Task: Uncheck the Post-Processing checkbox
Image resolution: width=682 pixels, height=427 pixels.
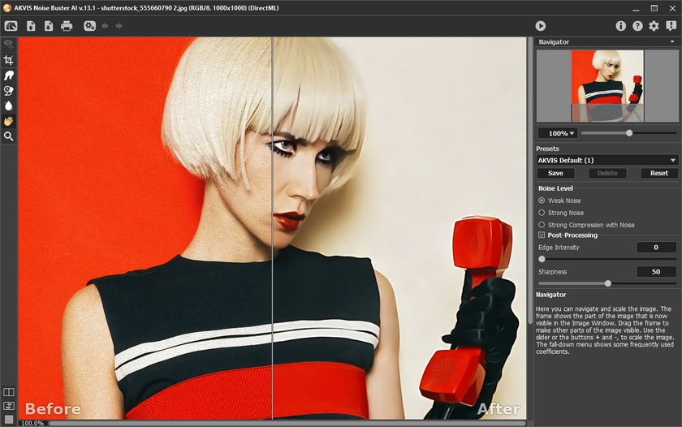Action: [542, 235]
